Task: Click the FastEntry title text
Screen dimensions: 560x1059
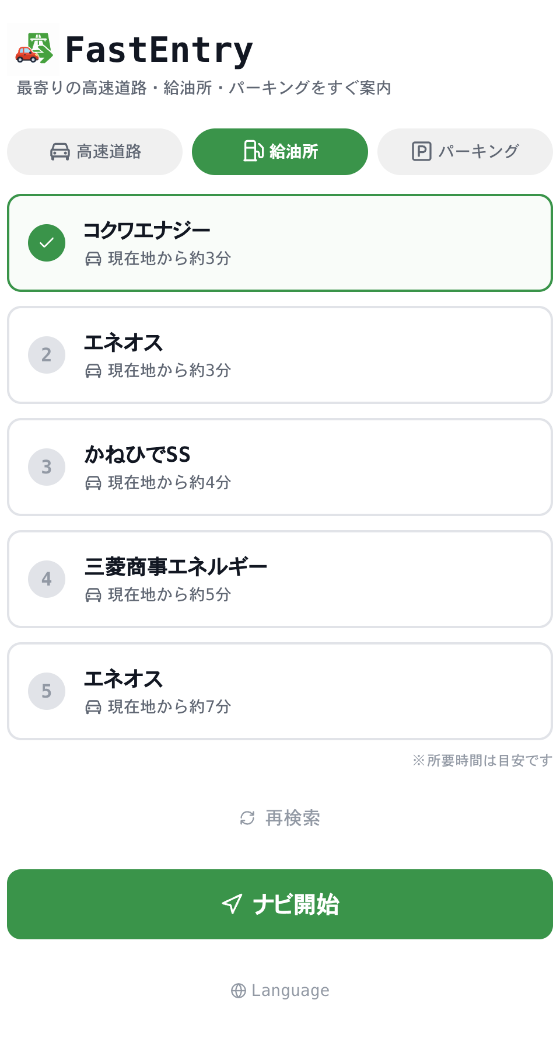Action: pos(159,50)
